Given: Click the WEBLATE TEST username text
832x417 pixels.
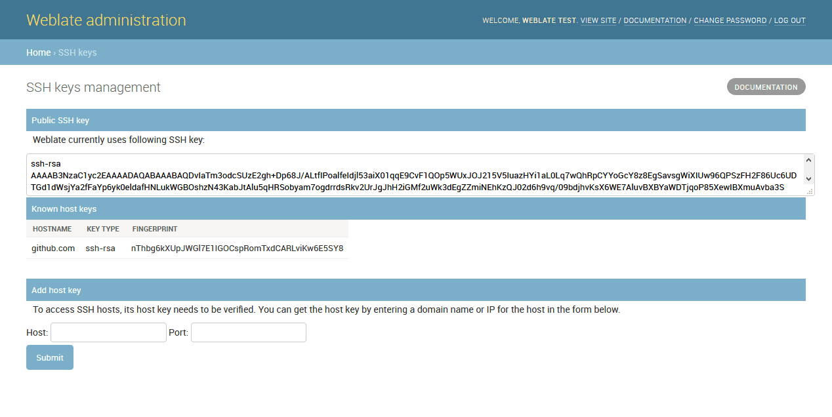Looking at the screenshot, I should coord(549,21).
